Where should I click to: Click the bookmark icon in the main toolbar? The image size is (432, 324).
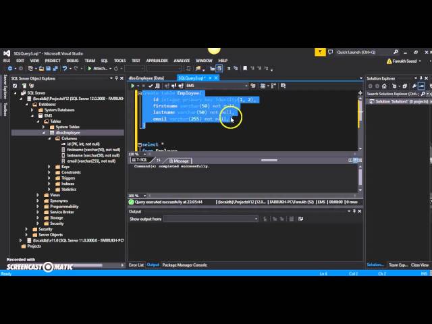(x=245, y=68)
